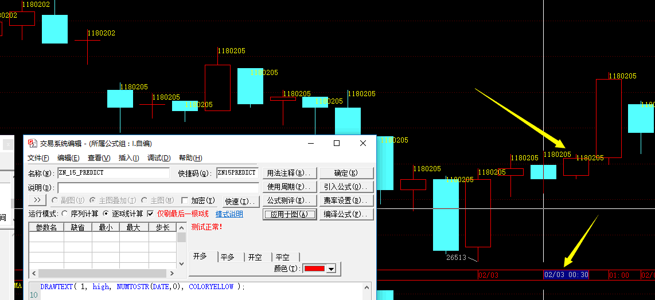Click the 编译公式 button
This screenshot has height=300, width=655.
click(346, 214)
